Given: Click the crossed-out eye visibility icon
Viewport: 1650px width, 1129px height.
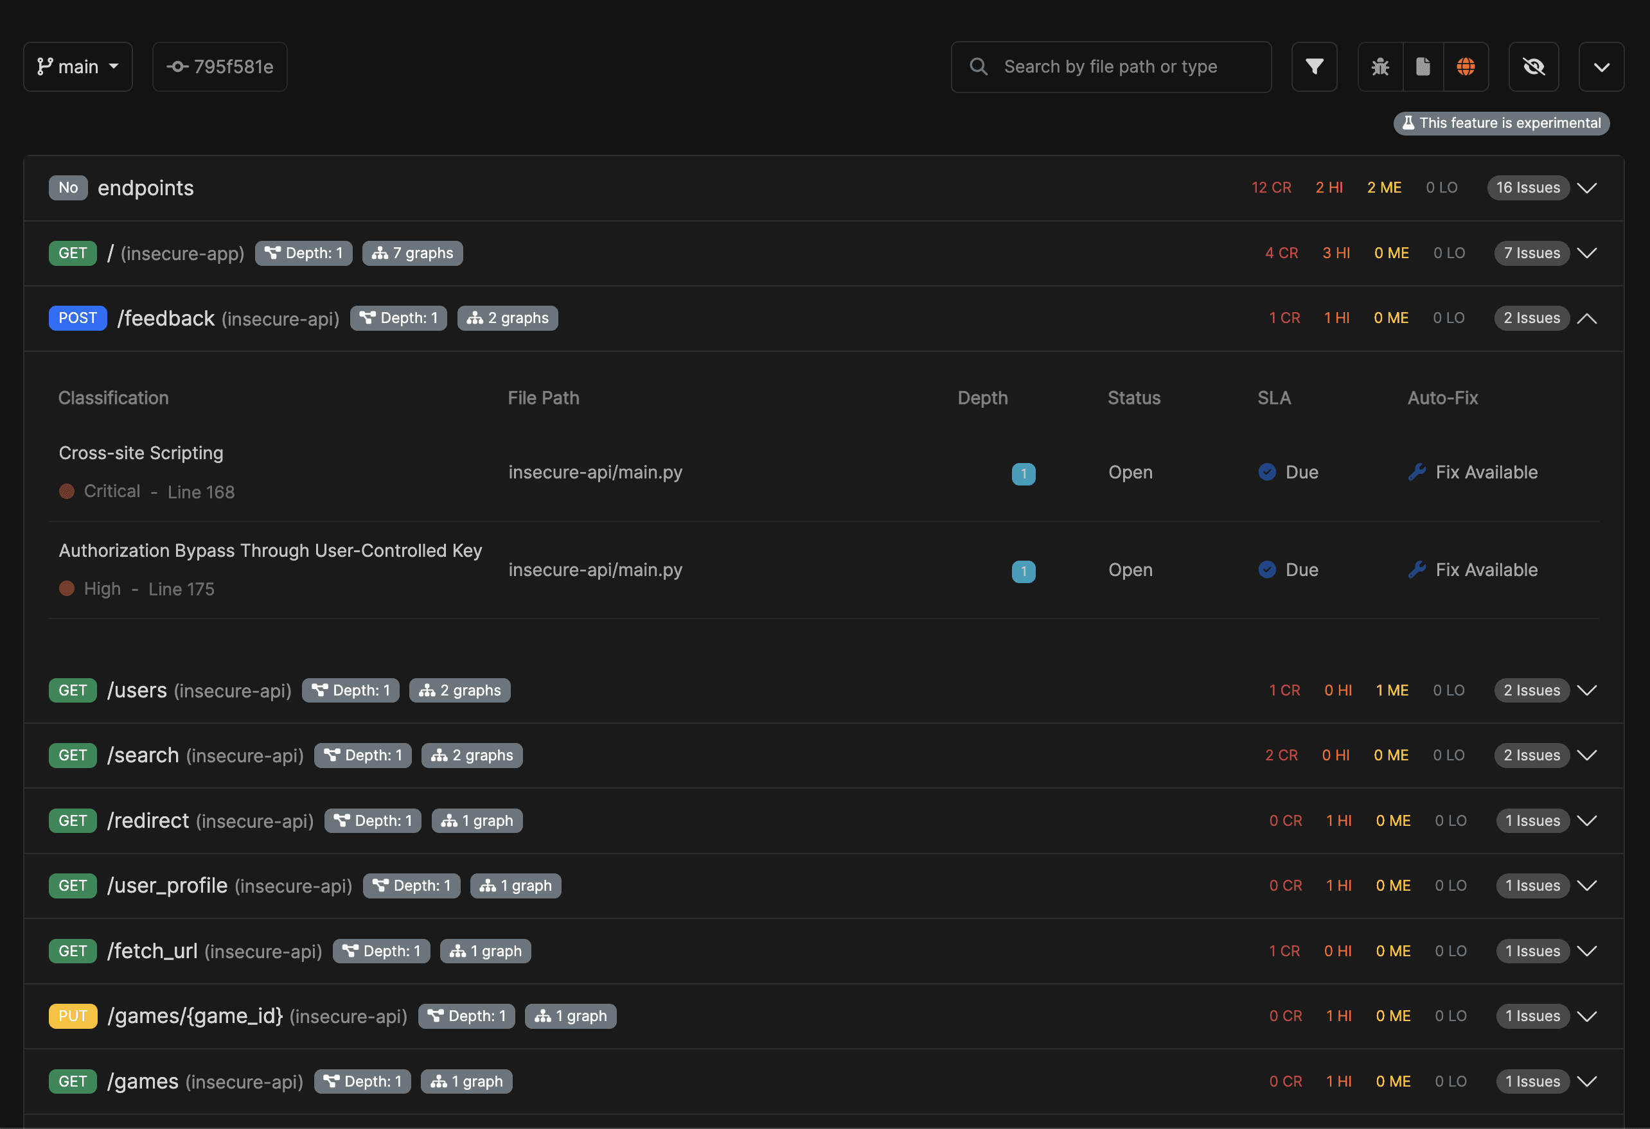Looking at the screenshot, I should pyautogui.click(x=1533, y=67).
